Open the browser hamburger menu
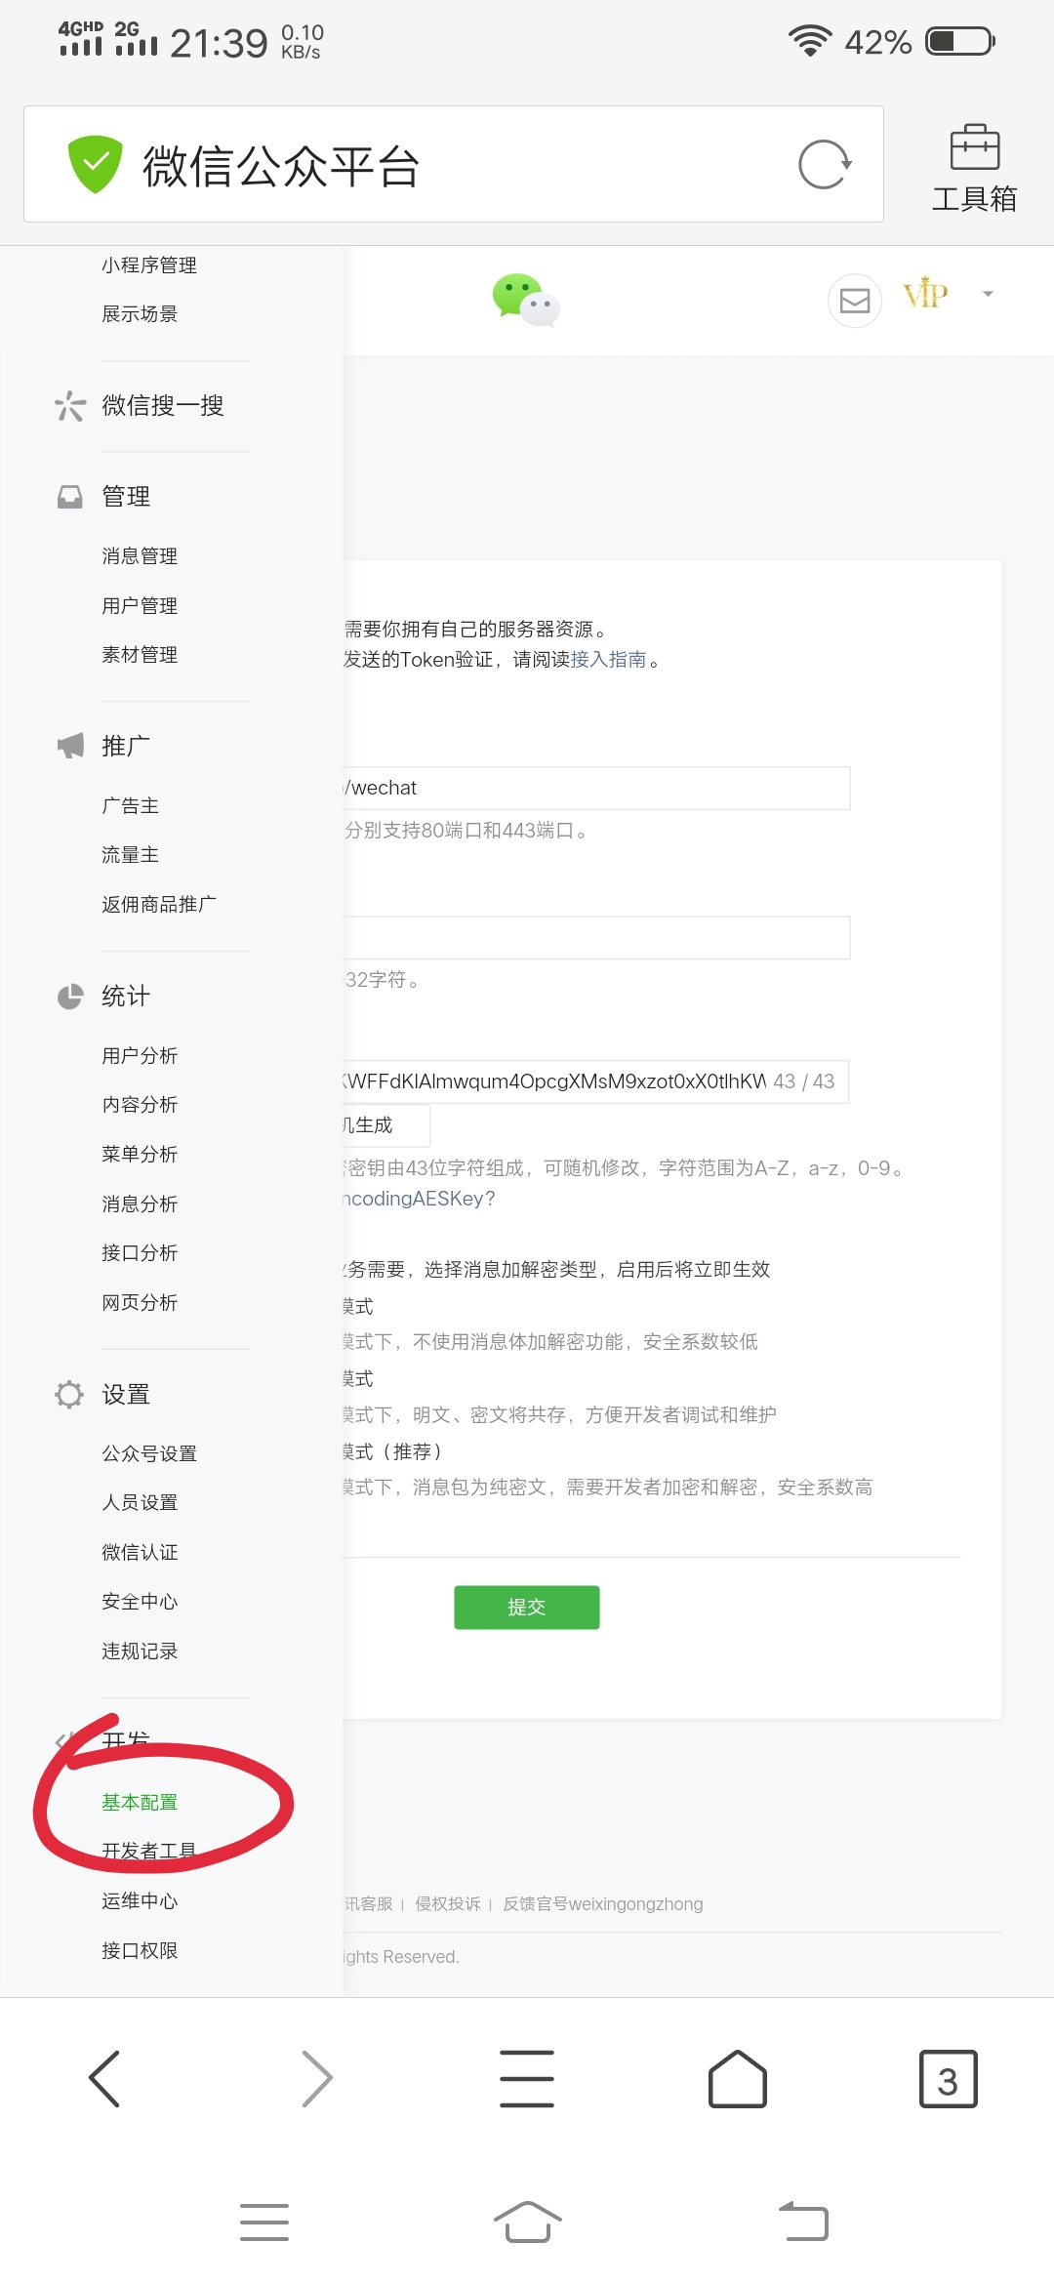 pos(527,2079)
